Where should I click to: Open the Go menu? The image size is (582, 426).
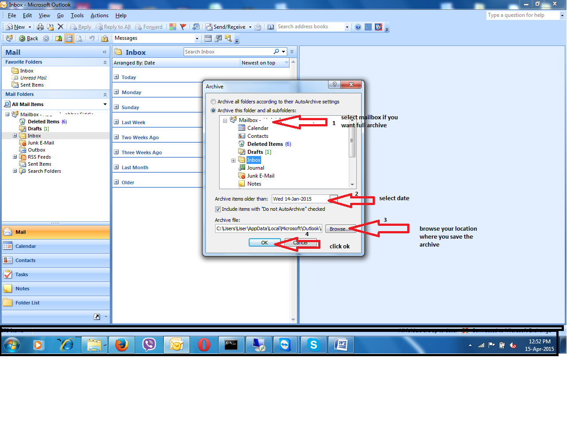point(60,15)
